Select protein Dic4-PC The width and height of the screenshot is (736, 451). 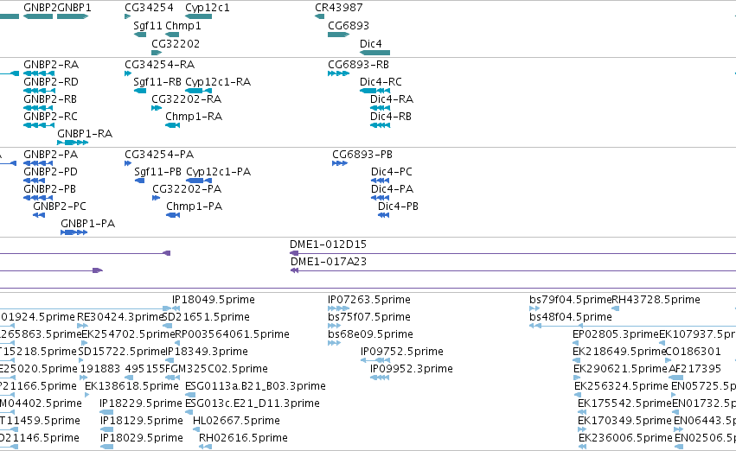392,172
